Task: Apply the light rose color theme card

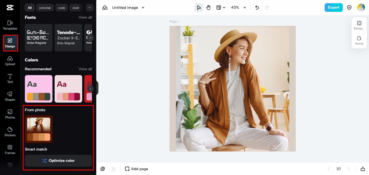Action: click(x=68, y=89)
